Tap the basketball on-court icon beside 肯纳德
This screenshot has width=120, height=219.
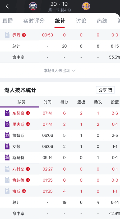(x=28, y=180)
